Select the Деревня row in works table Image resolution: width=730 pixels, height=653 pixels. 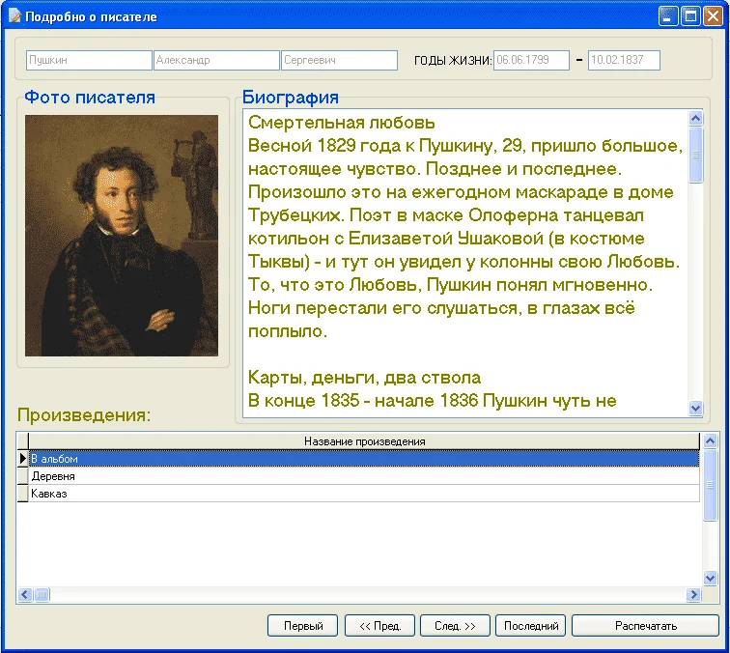pyautogui.click(x=363, y=476)
